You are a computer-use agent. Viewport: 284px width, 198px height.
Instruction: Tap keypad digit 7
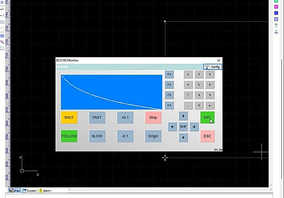tap(188, 95)
